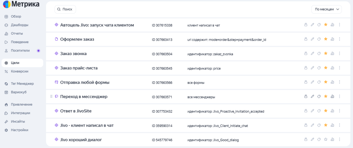Viewport: 353px width, 148px height.
Task: Click archive icon for Отправка любой формы goal
Action: [305, 82]
